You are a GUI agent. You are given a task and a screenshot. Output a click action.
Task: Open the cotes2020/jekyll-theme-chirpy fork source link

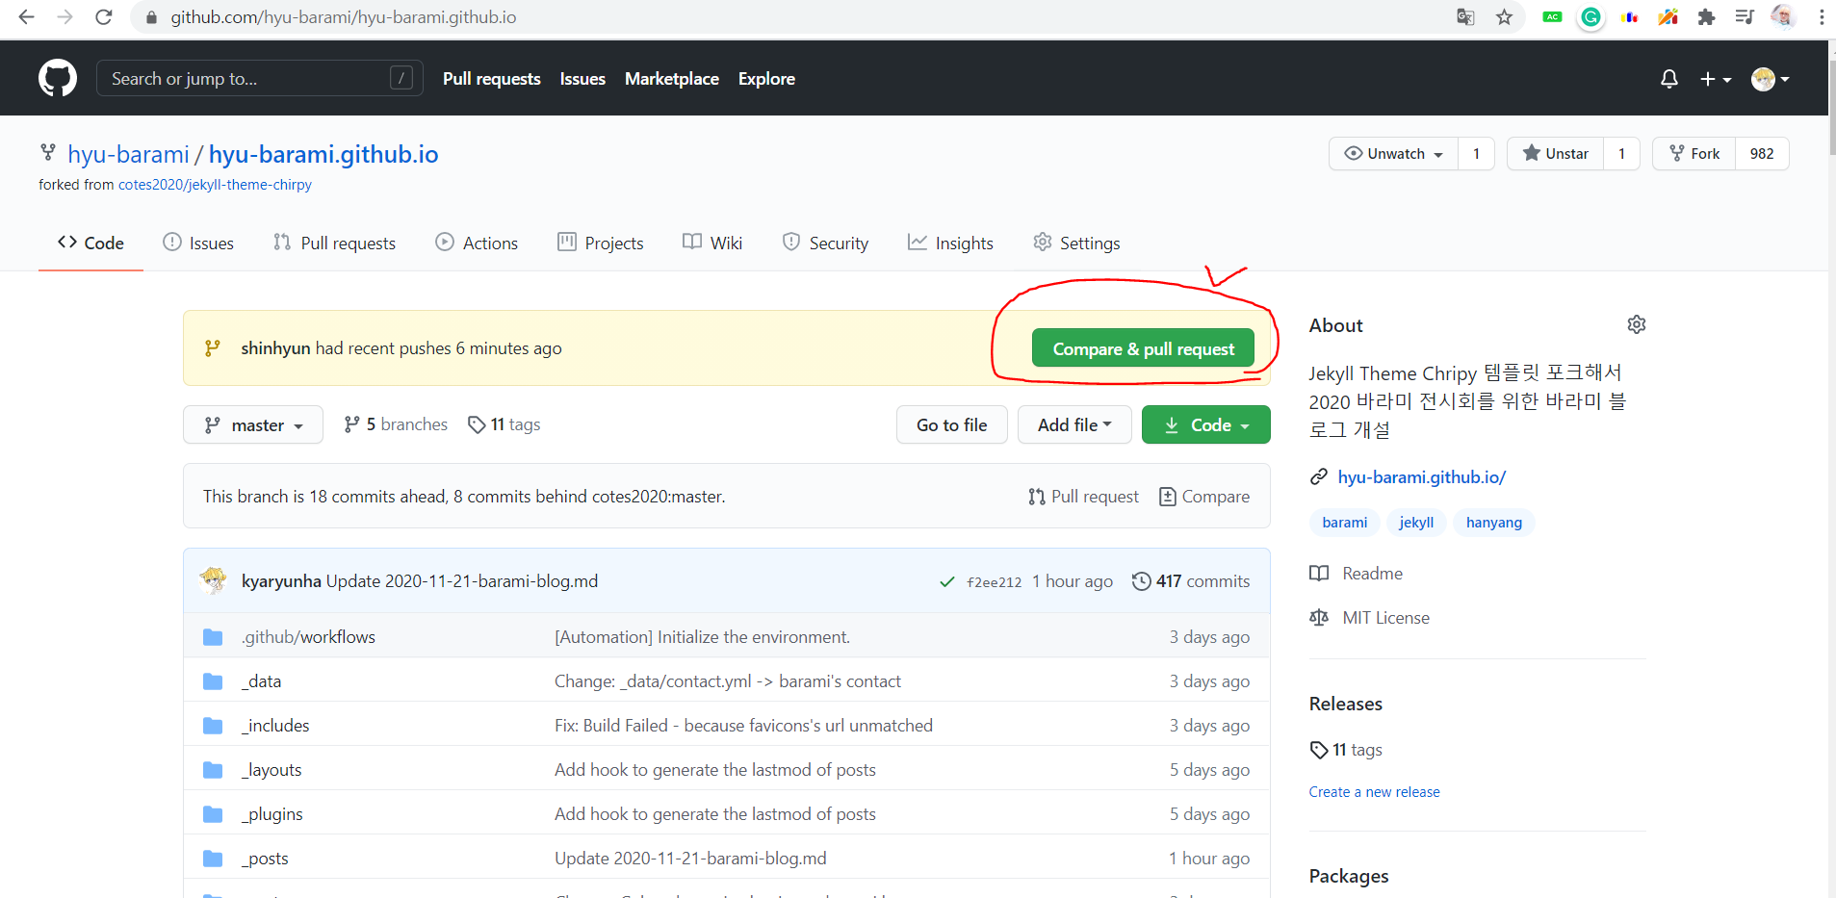coord(215,185)
